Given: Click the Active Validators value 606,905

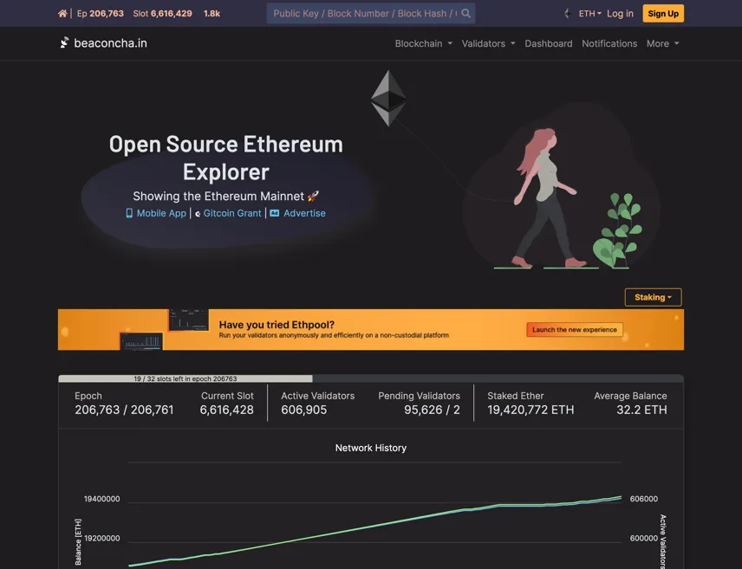Looking at the screenshot, I should tap(303, 410).
